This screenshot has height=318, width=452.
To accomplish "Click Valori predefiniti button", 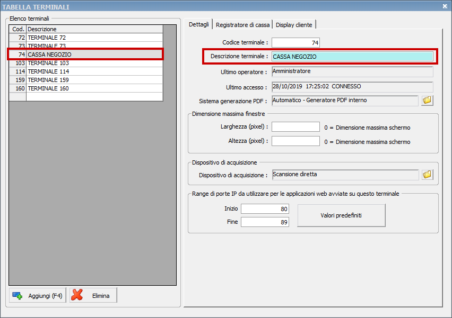I will coord(341,215).
